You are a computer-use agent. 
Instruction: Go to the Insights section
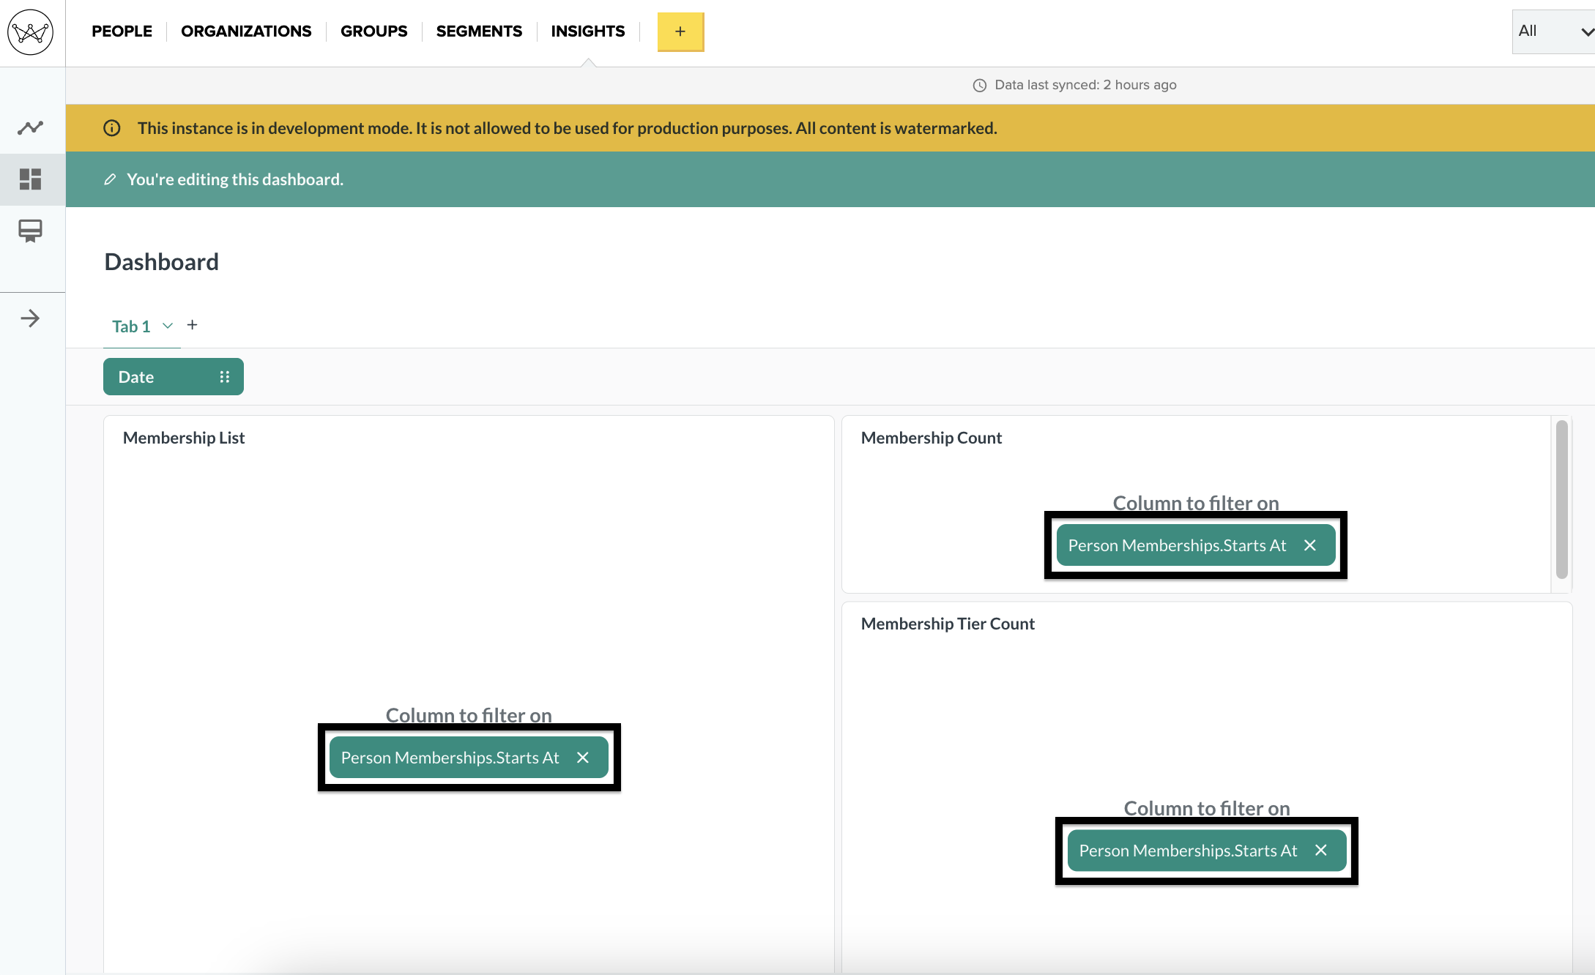(x=588, y=31)
